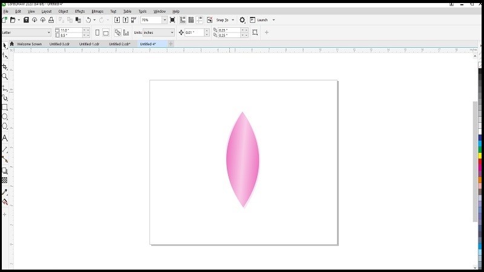Toggle landscape page orientation

(106, 33)
